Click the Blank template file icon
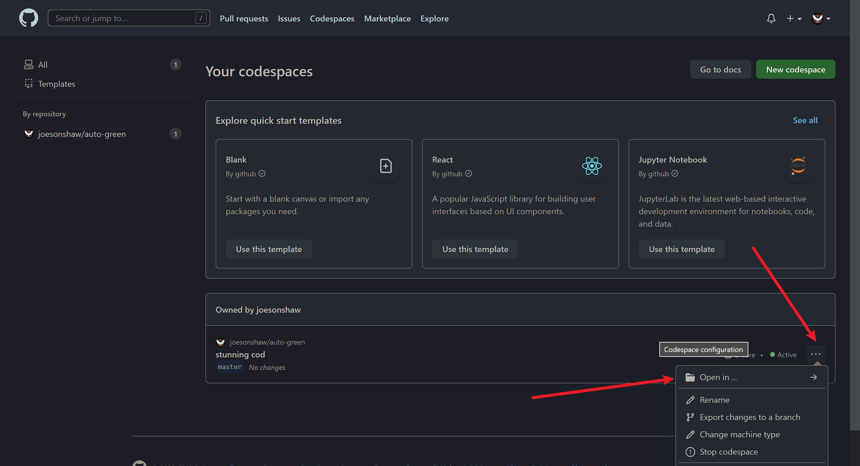The image size is (860, 466). click(386, 166)
